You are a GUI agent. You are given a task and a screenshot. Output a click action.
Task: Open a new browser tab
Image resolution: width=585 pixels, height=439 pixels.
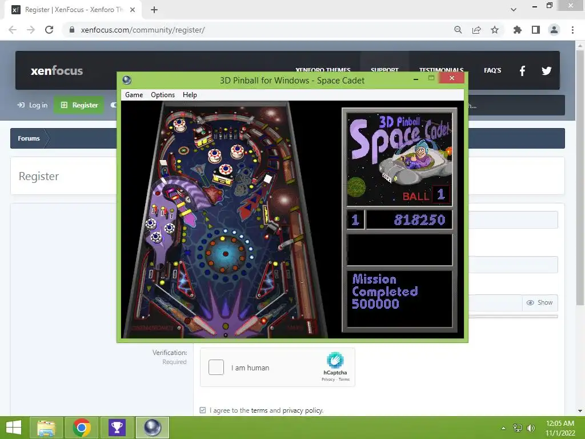coord(154,10)
